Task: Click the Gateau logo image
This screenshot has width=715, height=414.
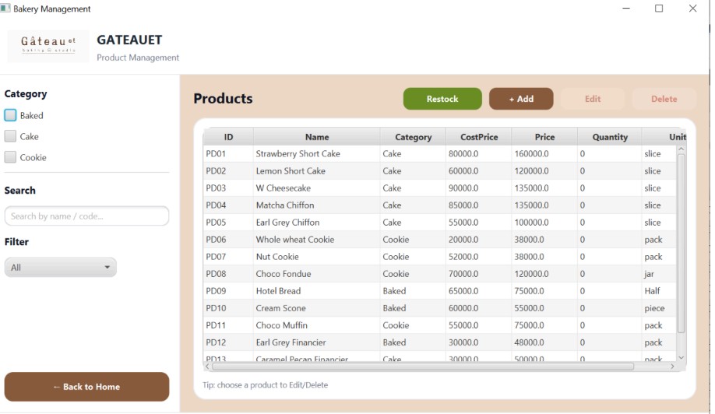Action: click(48, 46)
